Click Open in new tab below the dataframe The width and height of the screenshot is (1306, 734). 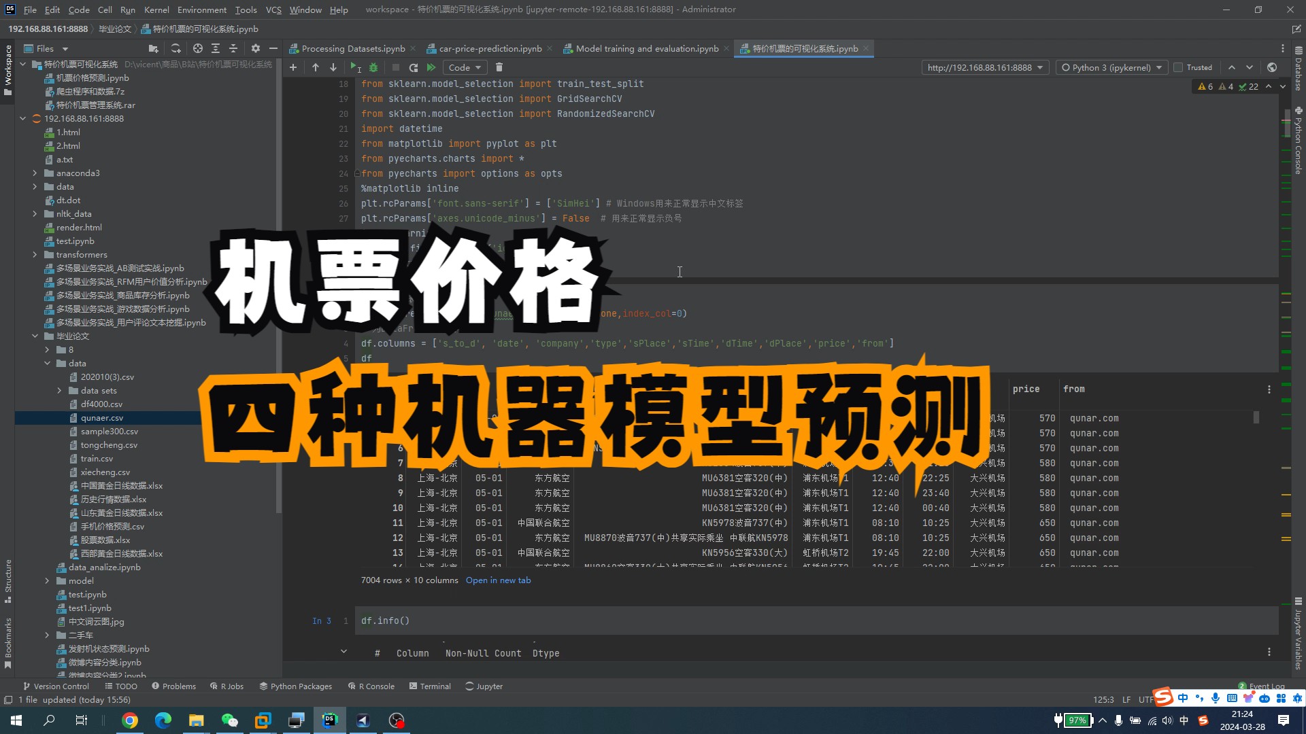click(499, 580)
